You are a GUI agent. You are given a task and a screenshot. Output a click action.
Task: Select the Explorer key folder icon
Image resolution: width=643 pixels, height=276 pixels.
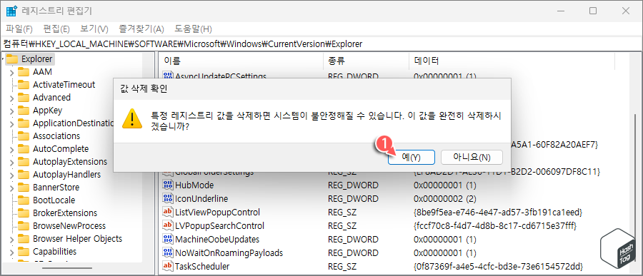12,59
